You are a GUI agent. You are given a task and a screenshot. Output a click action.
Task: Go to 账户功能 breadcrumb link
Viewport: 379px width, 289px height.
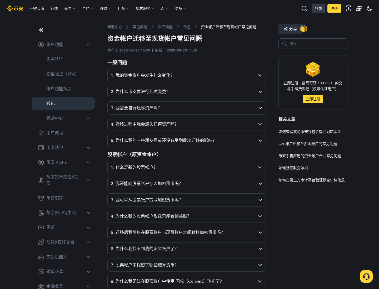click(165, 27)
